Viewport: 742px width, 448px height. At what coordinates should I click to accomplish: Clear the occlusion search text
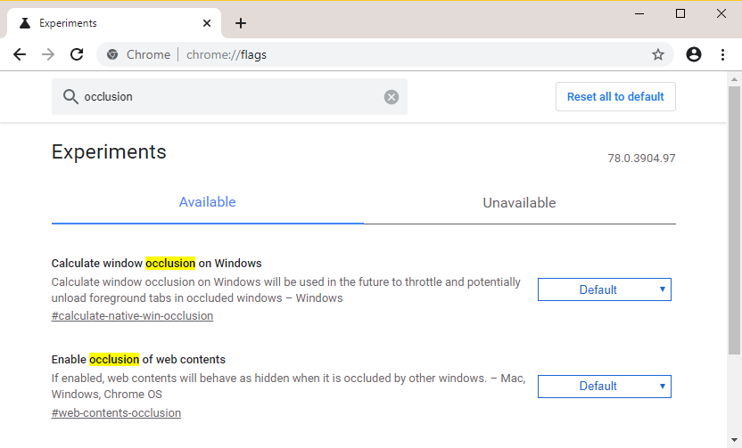click(x=392, y=97)
